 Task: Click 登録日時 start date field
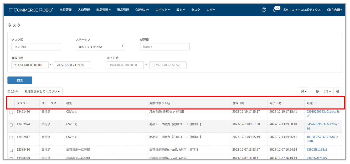click(30, 65)
